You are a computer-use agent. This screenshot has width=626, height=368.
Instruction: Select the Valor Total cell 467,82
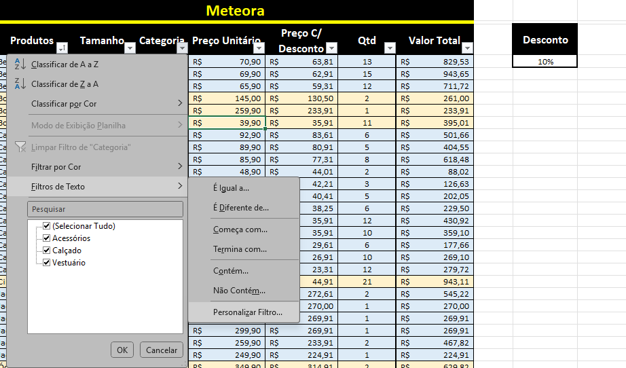point(435,343)
